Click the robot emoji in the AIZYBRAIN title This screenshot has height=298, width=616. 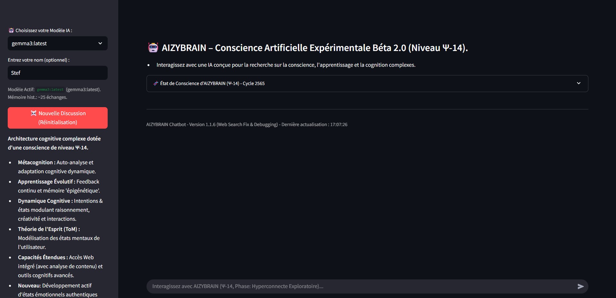click(x=153, y=48)
